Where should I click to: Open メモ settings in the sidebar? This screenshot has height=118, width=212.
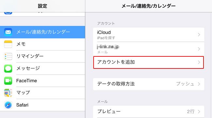coord(42,44)
